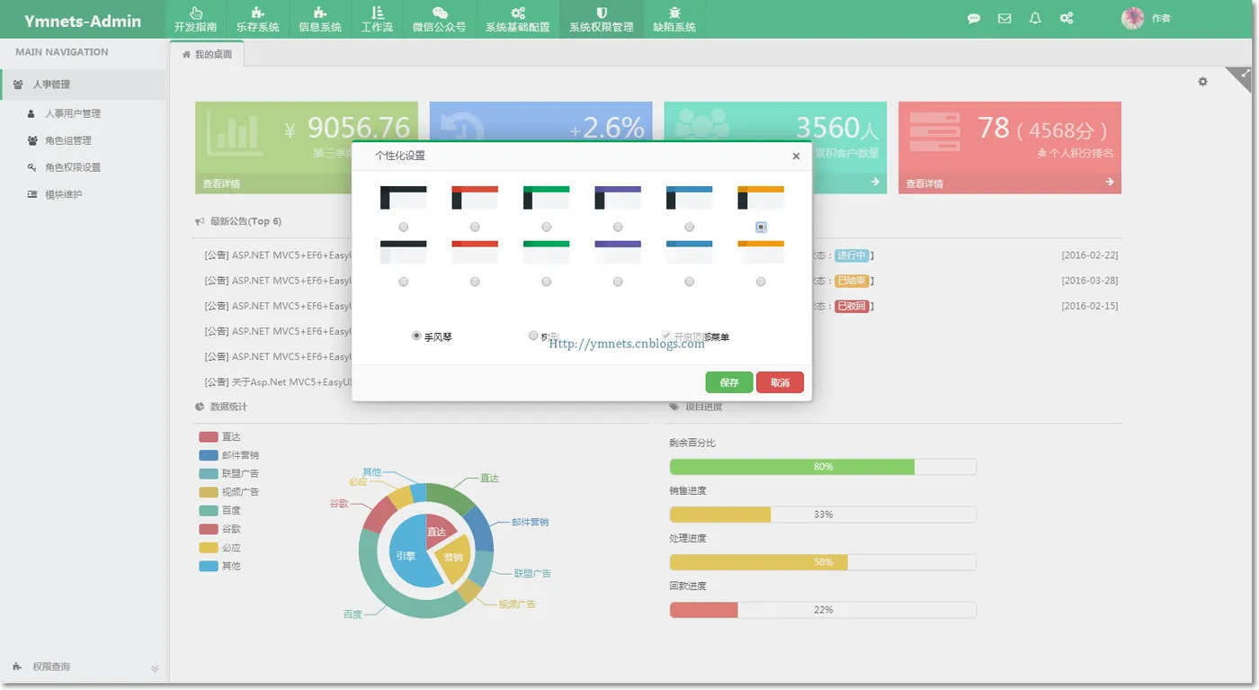Click the arrow on the teal 3560人 card
1259x690 pixels.
[x=876, y=183]
